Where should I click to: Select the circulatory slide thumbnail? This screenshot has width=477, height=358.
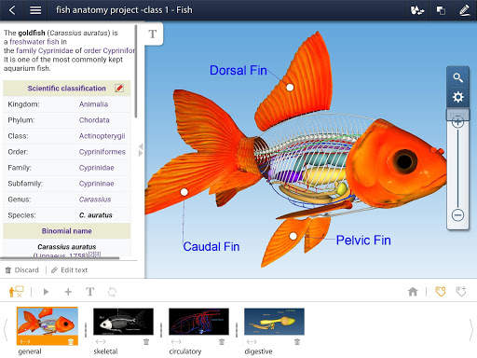click(x=198, y=322)
